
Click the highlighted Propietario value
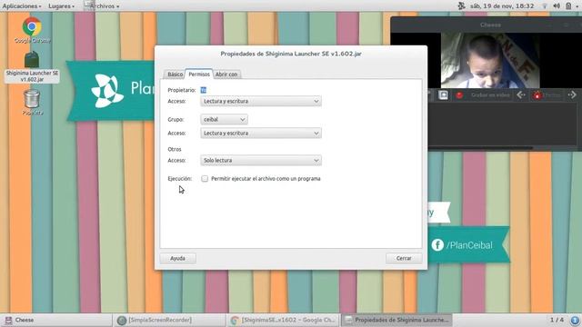[x=204, y=90]
